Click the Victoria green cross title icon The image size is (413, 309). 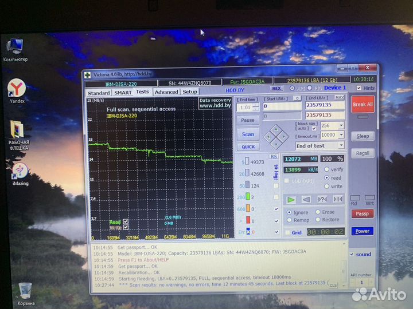(87, 75)
